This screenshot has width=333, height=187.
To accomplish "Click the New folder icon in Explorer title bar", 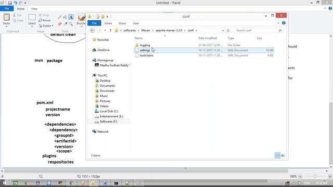I will tap(103, 17).
